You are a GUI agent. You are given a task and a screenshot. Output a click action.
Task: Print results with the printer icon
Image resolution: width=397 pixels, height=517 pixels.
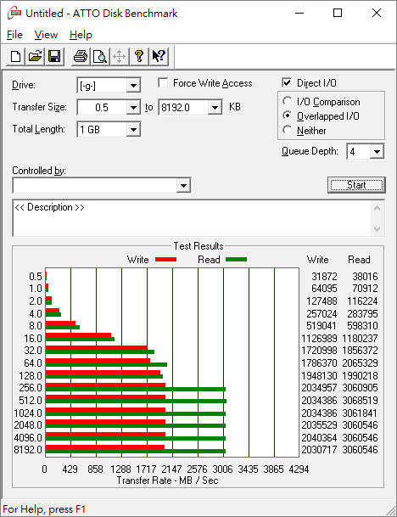pyautogui.click(x=81, y=56)
